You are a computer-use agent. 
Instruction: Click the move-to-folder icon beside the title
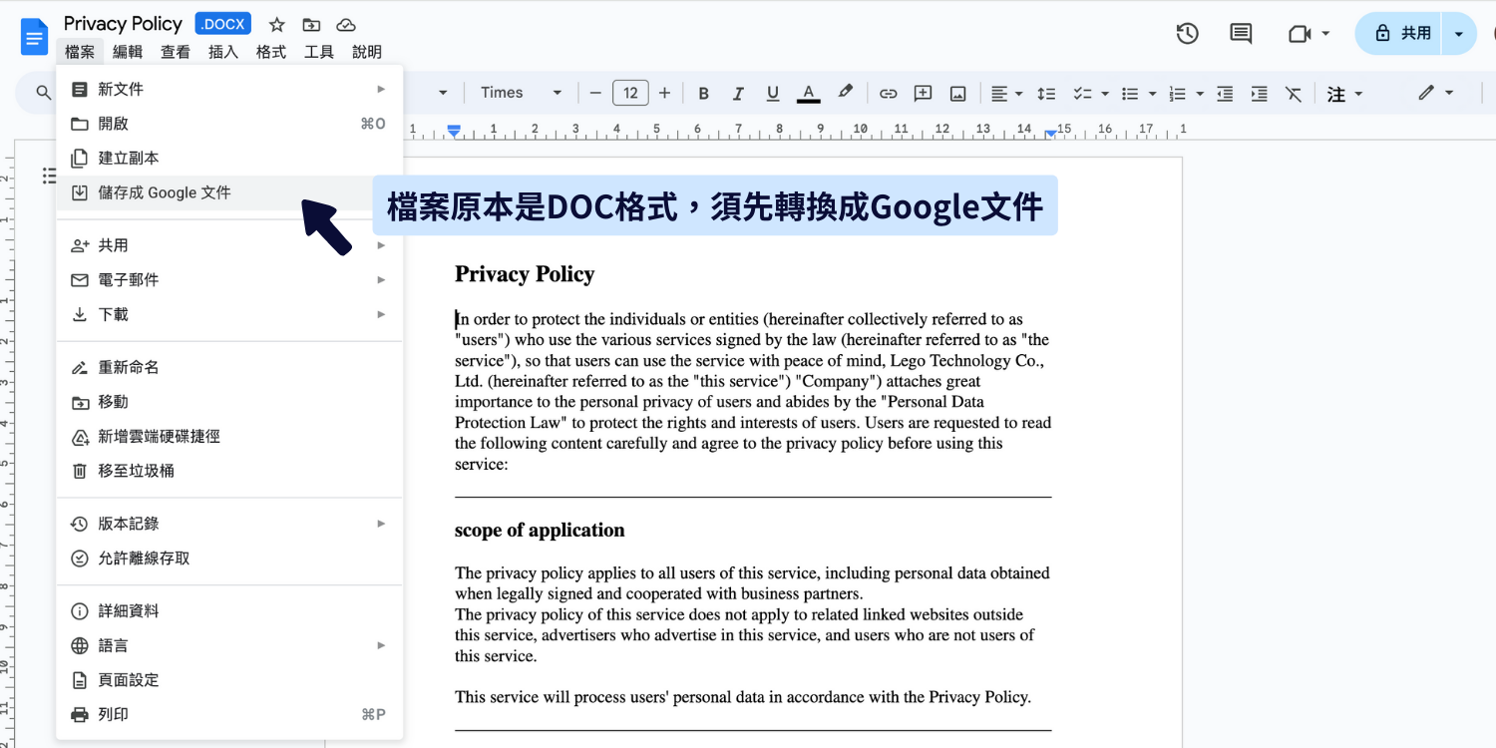[x=312, y=25]
